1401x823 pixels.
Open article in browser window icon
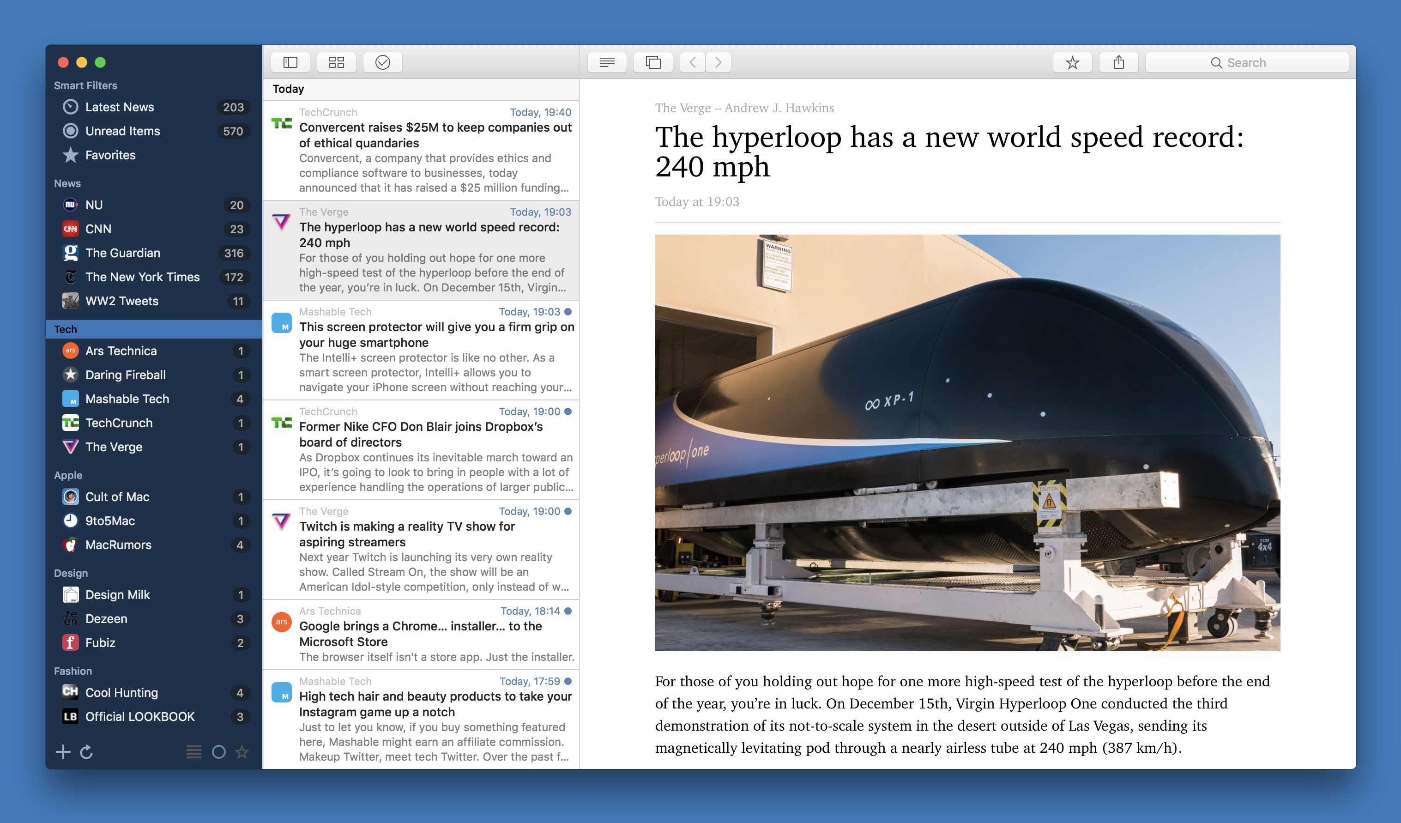tap(652, 62)
